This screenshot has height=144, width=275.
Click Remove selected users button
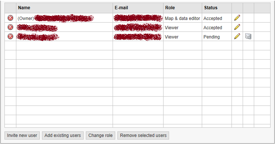point(143,135)
